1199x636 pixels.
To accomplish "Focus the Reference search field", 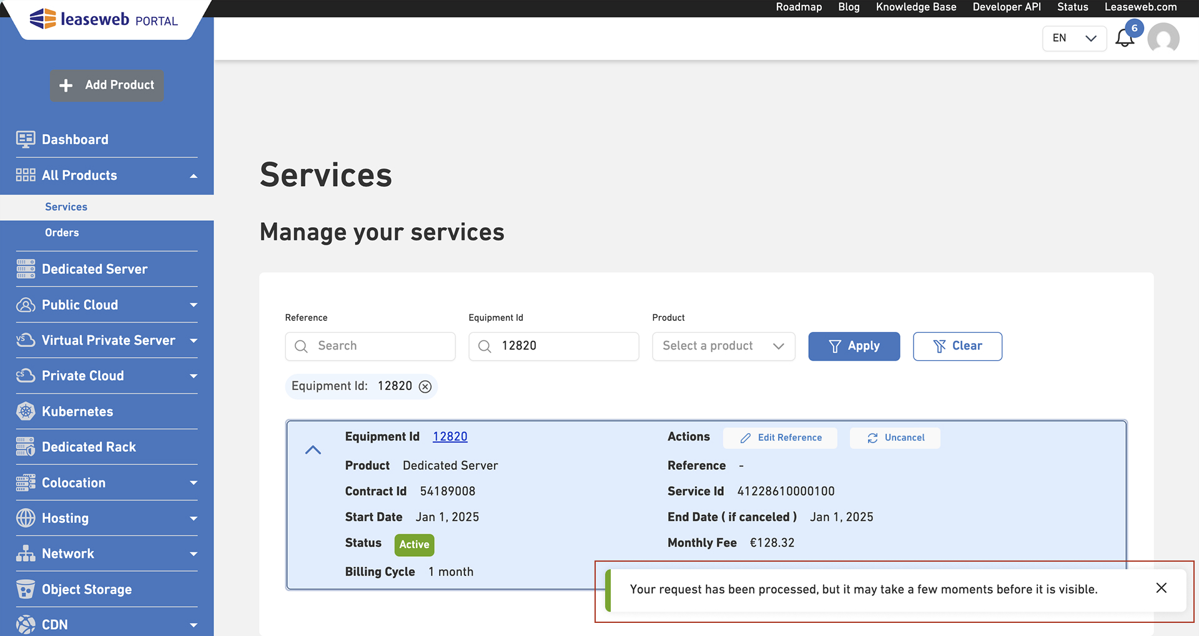I will 370,346.
